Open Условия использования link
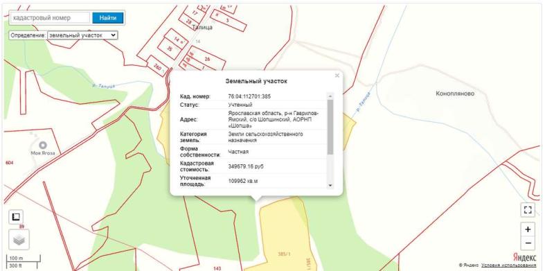This screenshot has height=271, width=554. pyautogui.click(x=508, y=265)
